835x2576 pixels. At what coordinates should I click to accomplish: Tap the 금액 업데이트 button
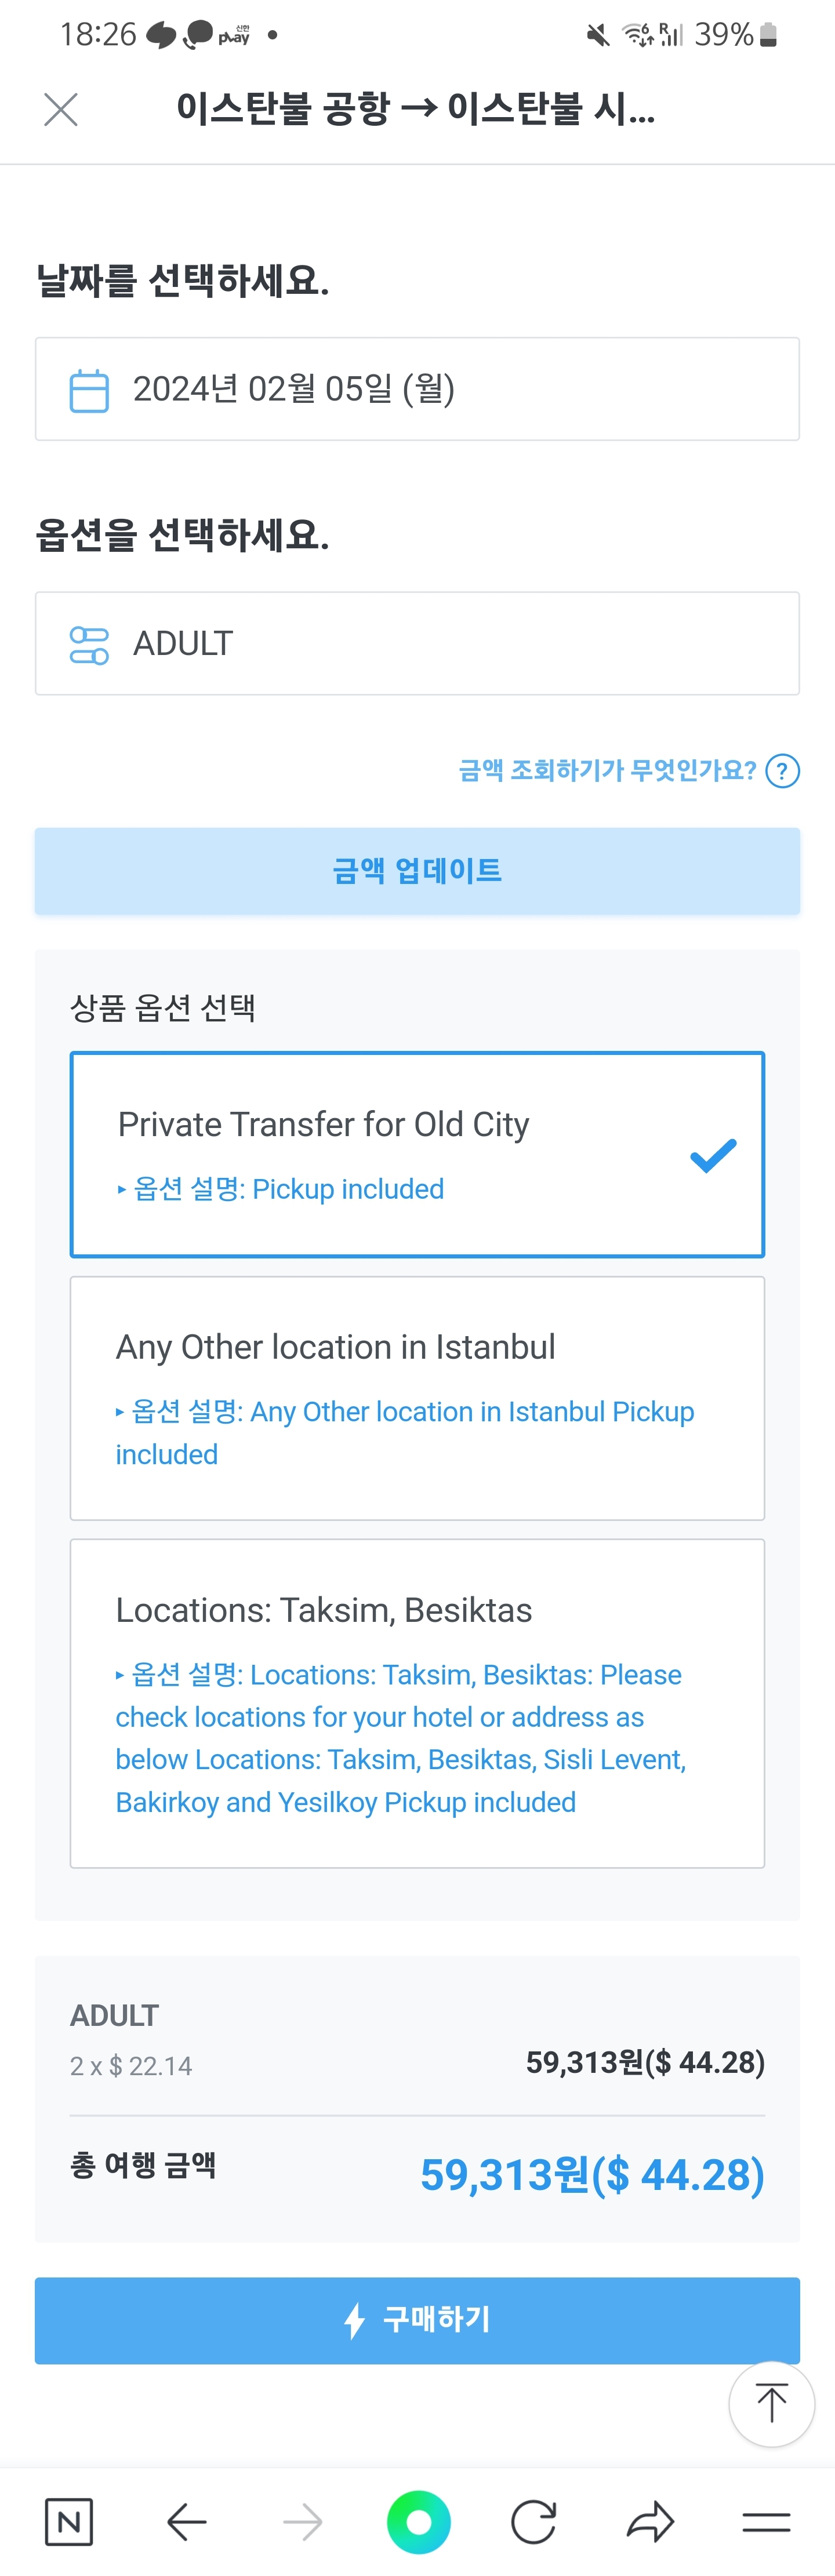pos(417,871)
